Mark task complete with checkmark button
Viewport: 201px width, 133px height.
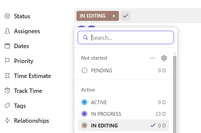[126, 16]
